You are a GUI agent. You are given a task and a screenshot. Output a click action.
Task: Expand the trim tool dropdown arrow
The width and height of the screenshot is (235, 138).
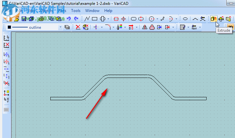(102, 27)
